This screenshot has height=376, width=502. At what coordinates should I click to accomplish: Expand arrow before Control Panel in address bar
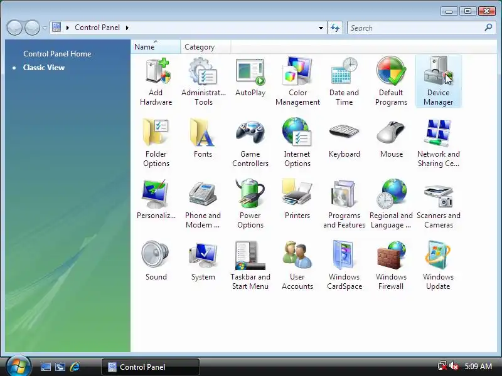68,28
